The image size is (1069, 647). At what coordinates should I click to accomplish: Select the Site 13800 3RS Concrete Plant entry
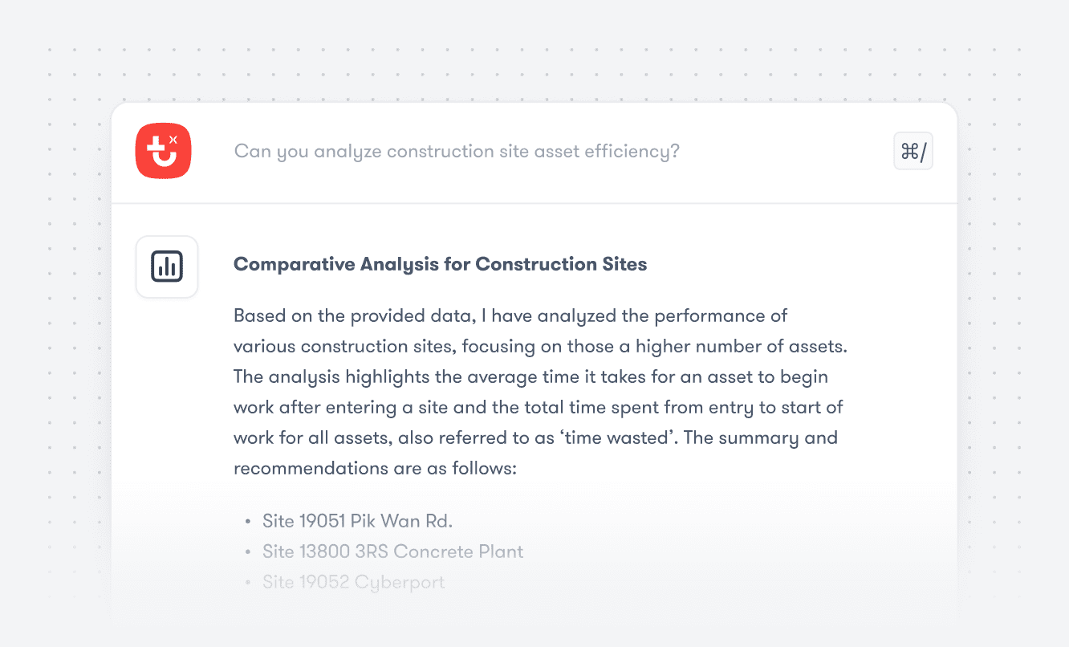(392, 551)
